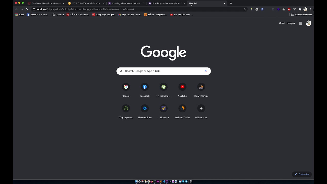Screen dimensions: 327x184
Task: Open the Extensions puzzle icon
Action: [300, 9]
